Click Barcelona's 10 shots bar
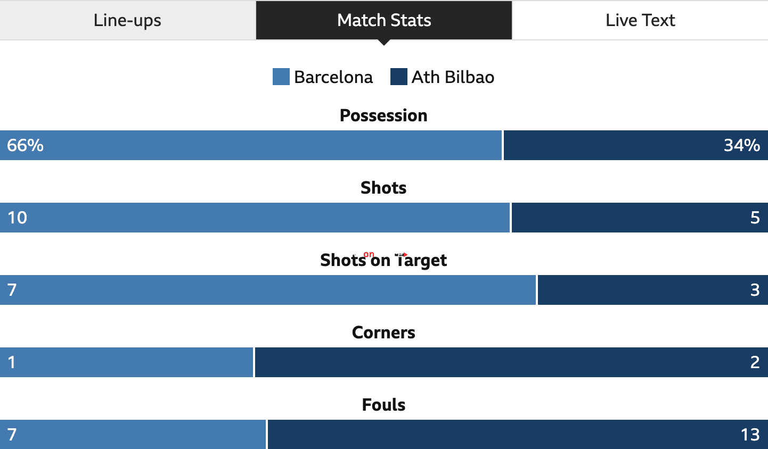The height and width of the screenshot is (449, 768). coord(255,218)
